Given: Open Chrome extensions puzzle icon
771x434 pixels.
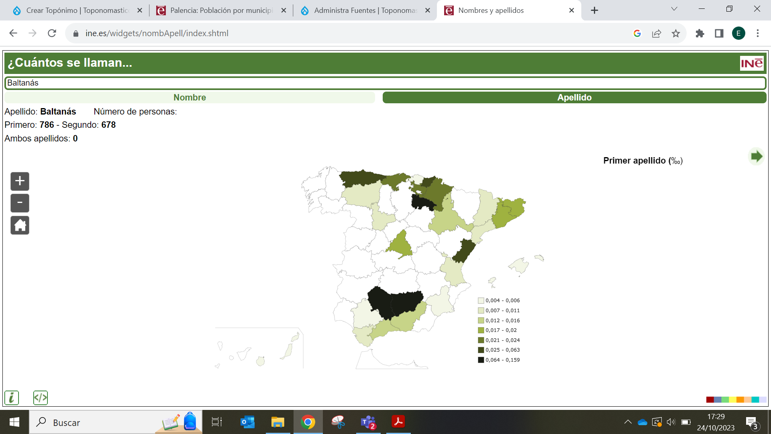Looking at the screenshot, I should tap(700, 33).
